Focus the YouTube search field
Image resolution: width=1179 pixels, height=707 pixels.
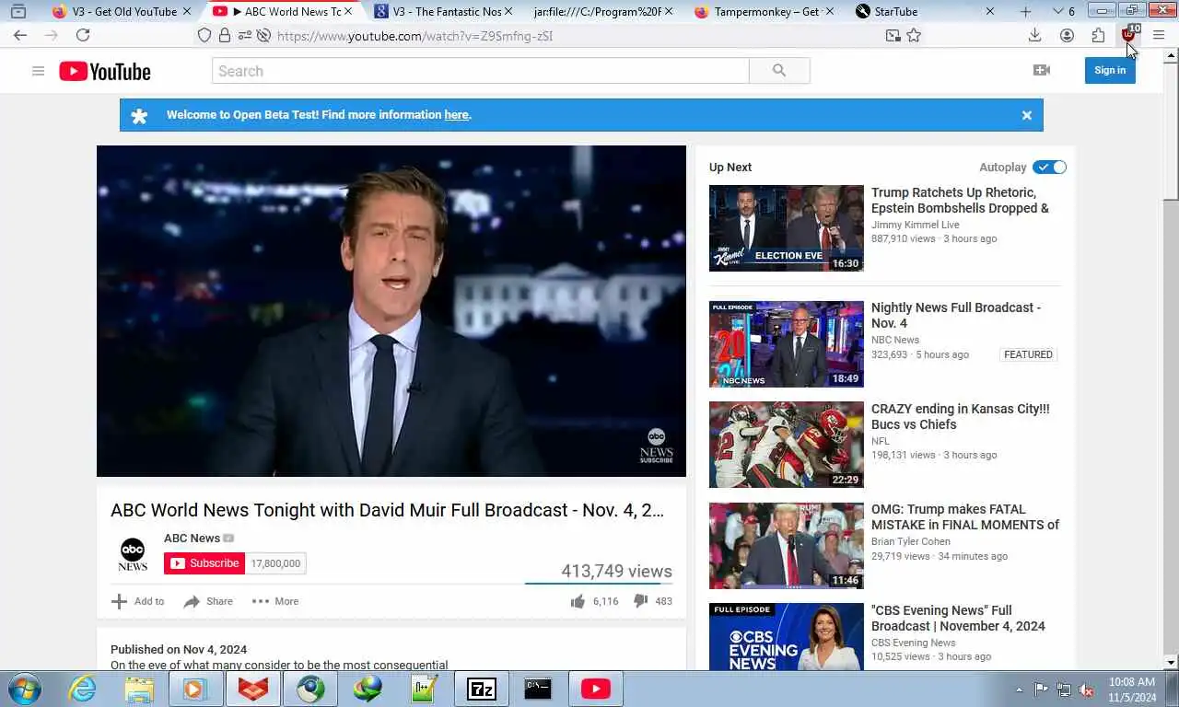480,71
